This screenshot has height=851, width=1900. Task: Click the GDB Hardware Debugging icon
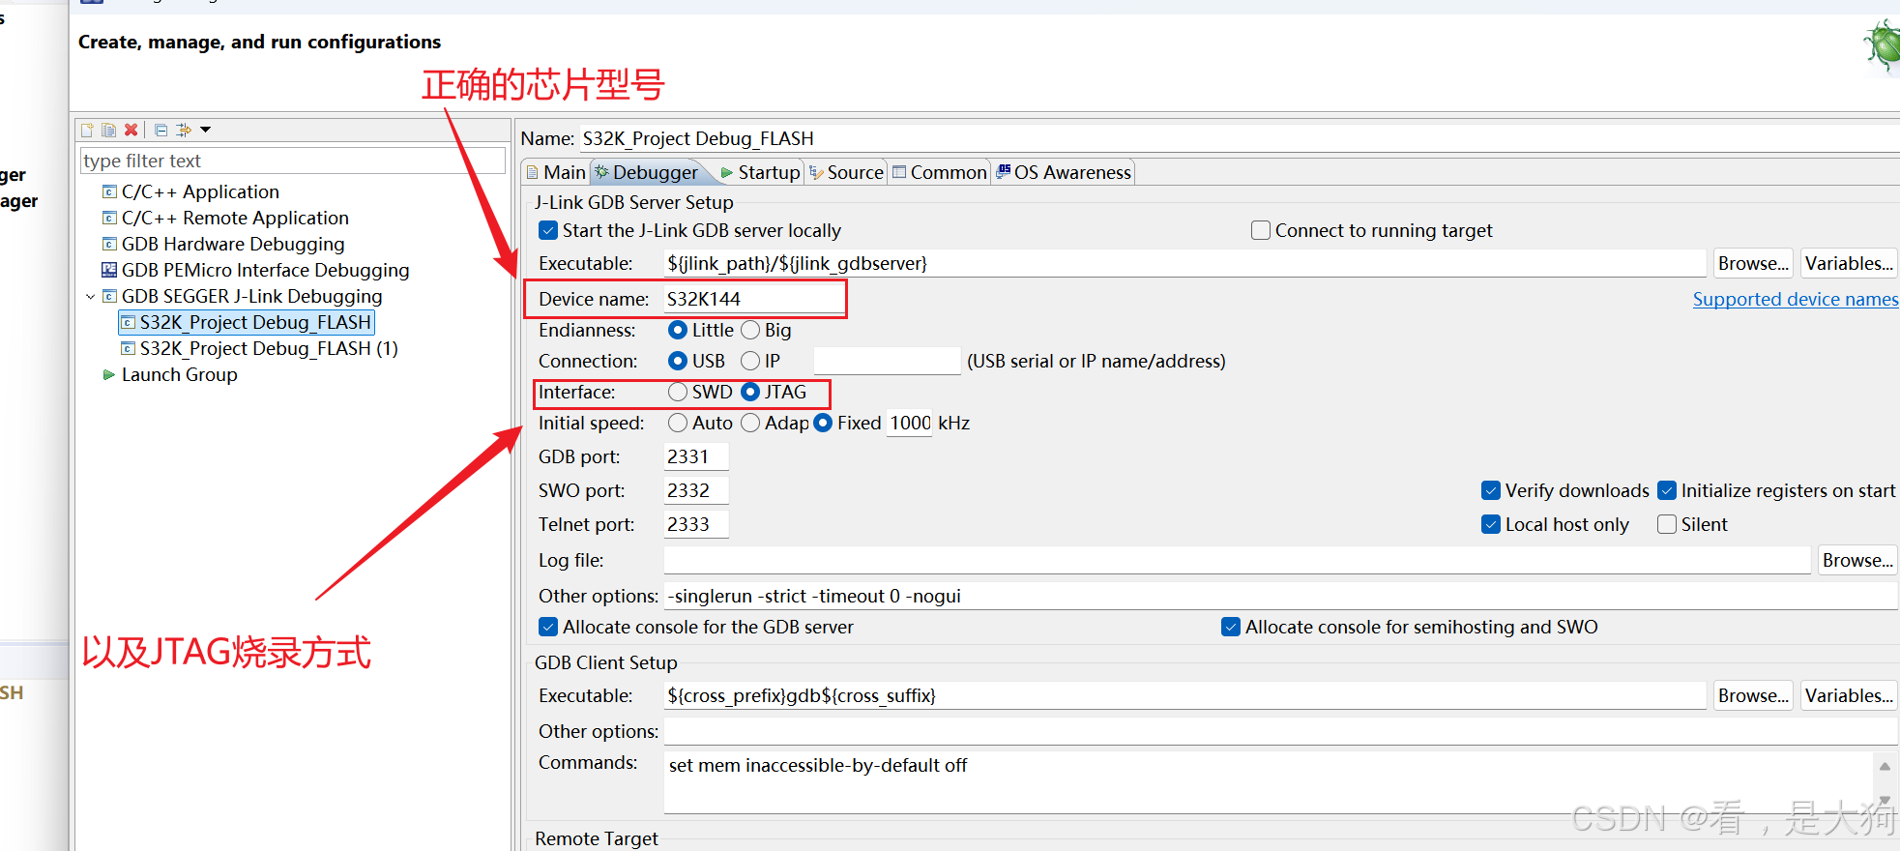point(109,244)
